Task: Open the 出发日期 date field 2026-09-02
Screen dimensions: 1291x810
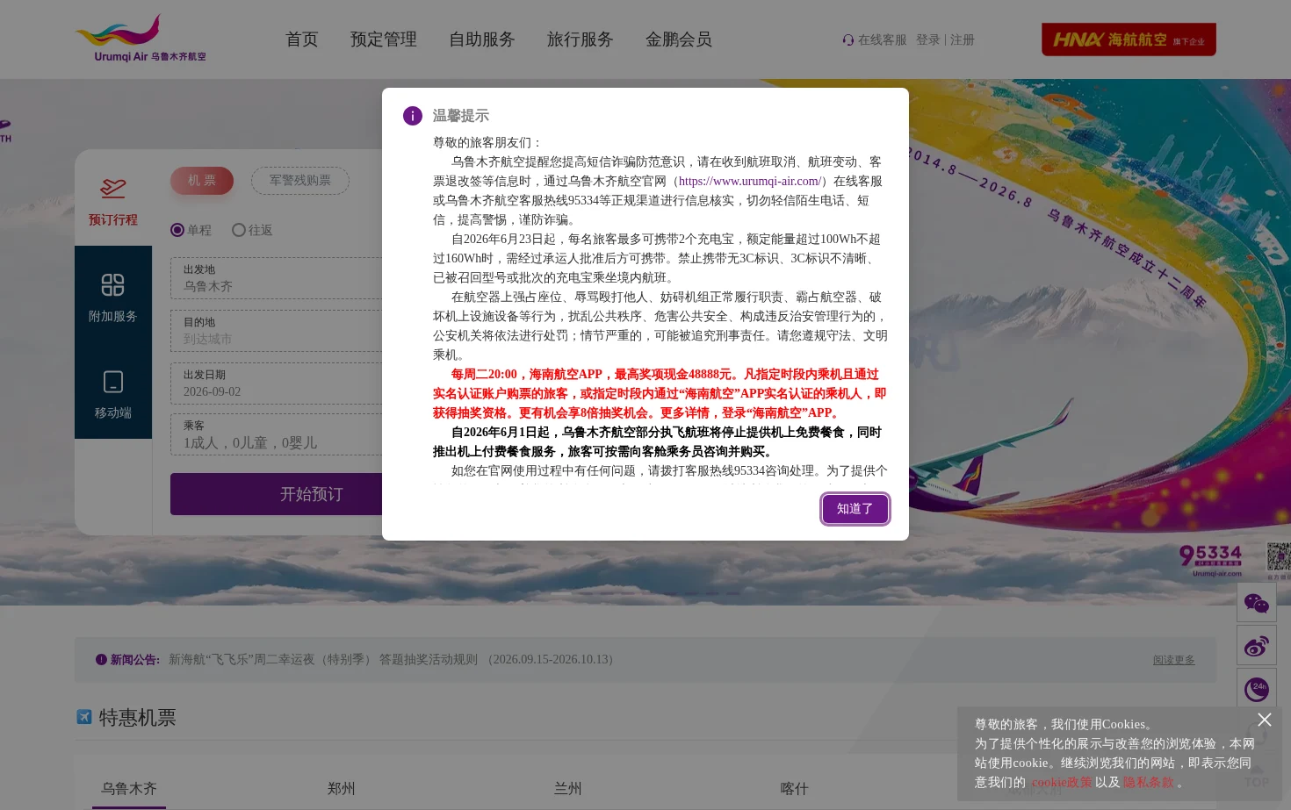Action: click(277, 383)
